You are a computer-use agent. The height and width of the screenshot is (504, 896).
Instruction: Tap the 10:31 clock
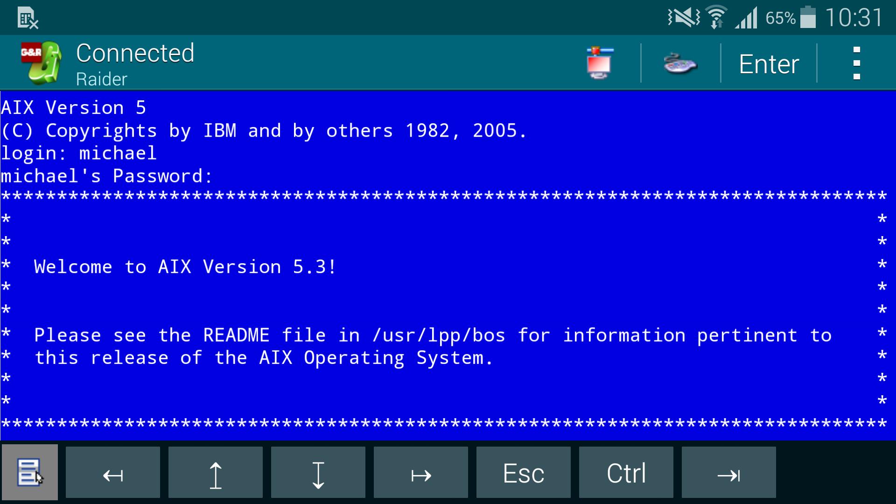coord(854,18)
